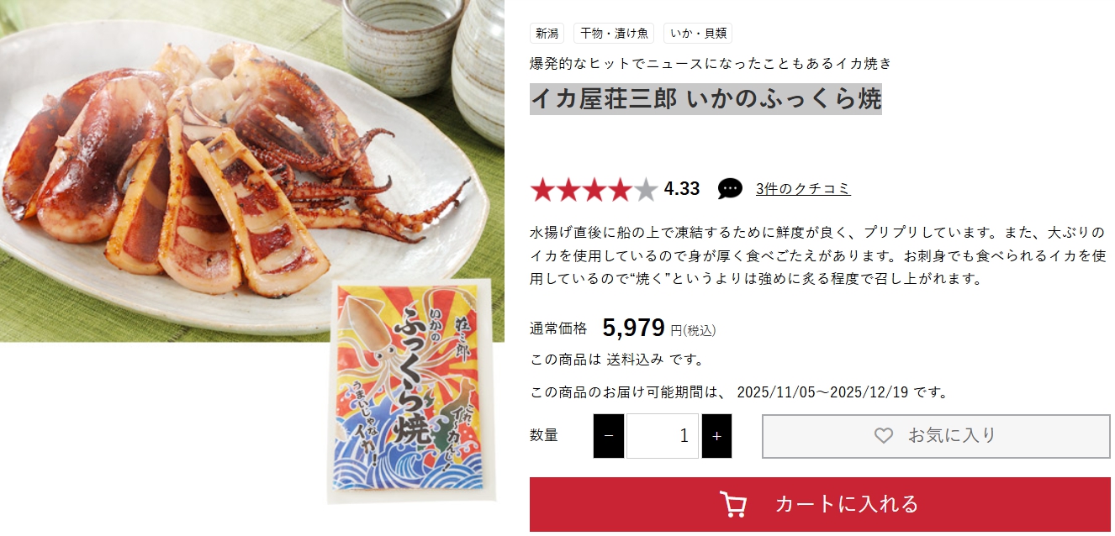Click the お気に入り button text
1115x536 pixels.
[952, 435]
